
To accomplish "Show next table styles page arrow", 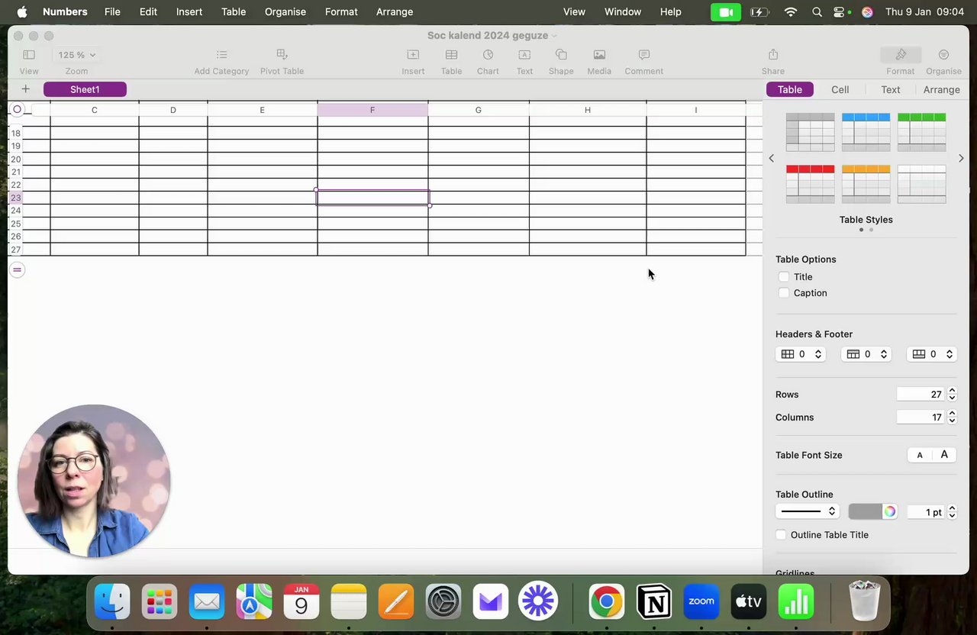I will 961,159.
